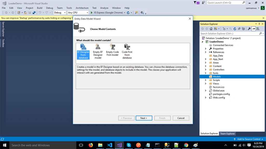Open the Tools menu
This screenshot has height=149, width=266.
[x=69, y=8]
